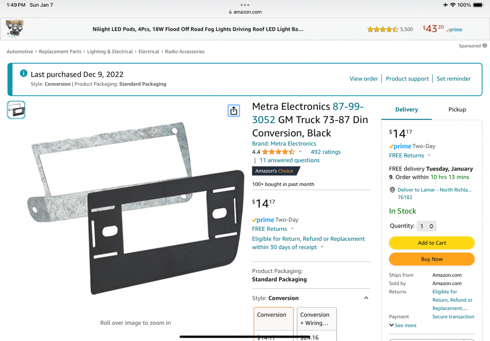Open the View order link

364,79
